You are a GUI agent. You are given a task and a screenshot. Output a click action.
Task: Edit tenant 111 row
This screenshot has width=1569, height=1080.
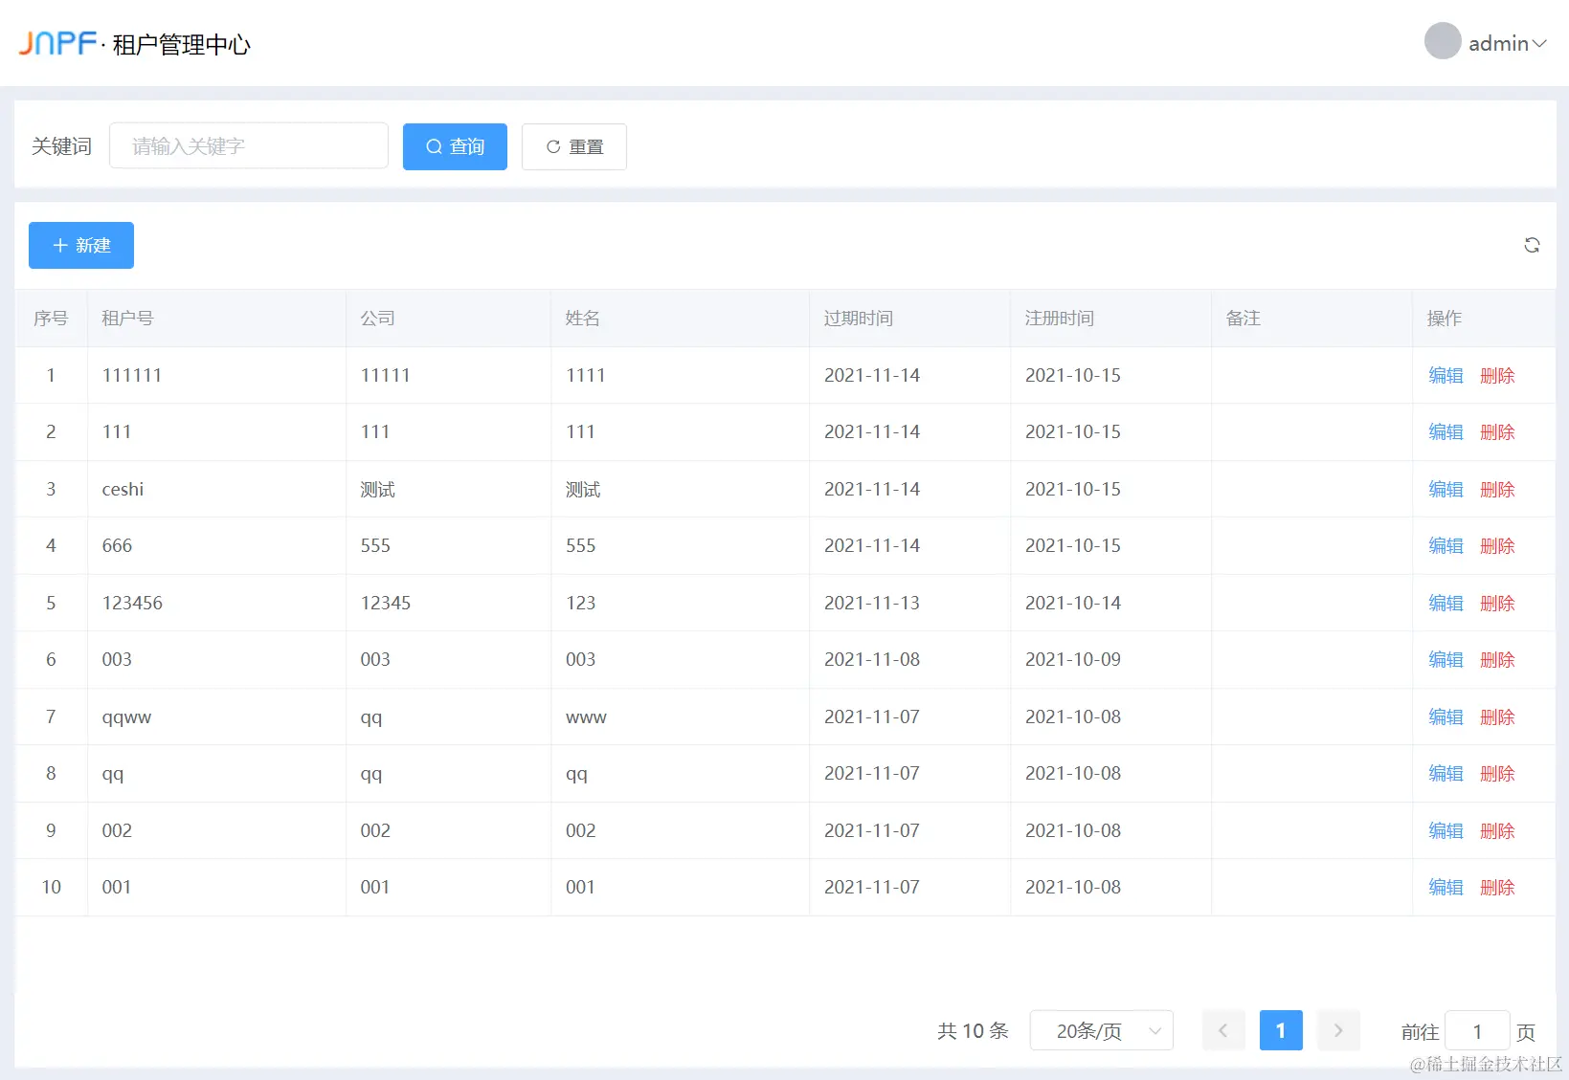[1446, 431]
